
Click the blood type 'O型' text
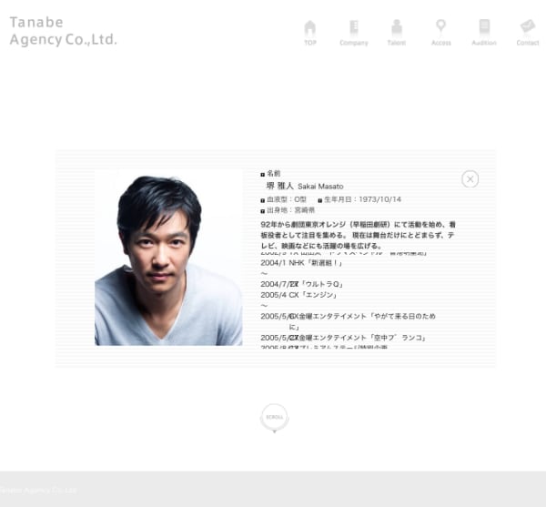(300, 199)
